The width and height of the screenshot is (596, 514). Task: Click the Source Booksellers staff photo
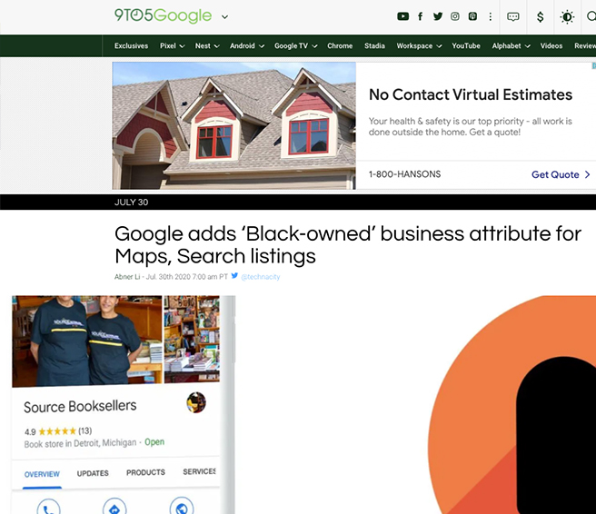(x=87, y=341)
